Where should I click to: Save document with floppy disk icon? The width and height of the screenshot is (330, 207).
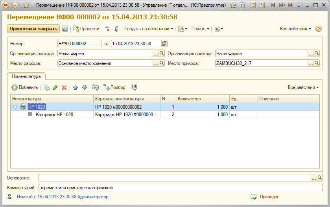click(65, 29)
